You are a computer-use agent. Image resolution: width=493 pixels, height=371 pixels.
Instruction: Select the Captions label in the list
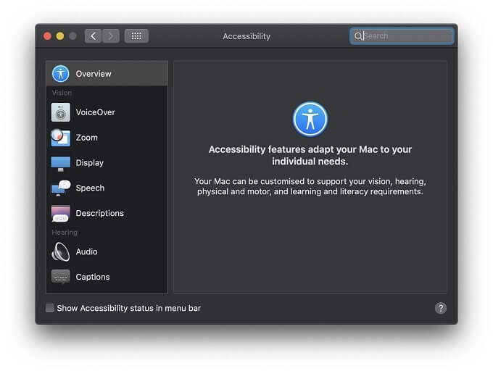click(x=93, y=277)
